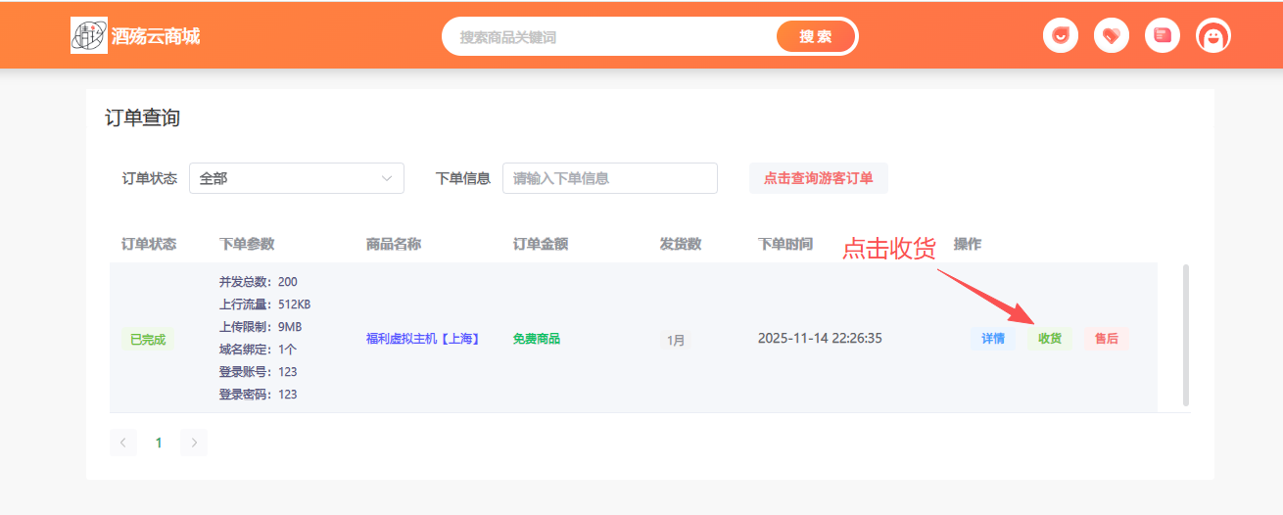The image size is (1283, 515).
Task: Click the 订单状态 column header
Action: tap(149, 244)
